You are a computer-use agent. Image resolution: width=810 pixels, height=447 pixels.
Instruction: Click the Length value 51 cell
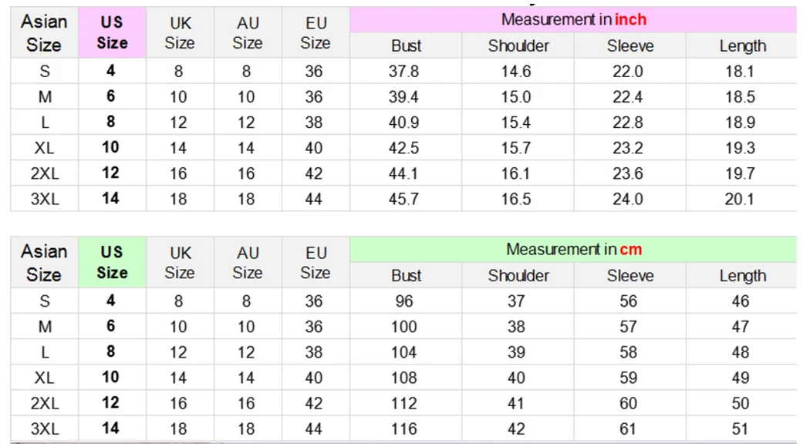740,429
